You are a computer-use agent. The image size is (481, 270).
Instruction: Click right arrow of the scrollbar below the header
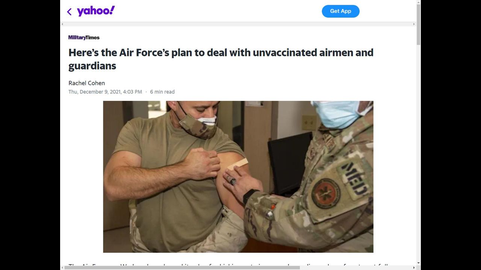[x=414, y=24]
